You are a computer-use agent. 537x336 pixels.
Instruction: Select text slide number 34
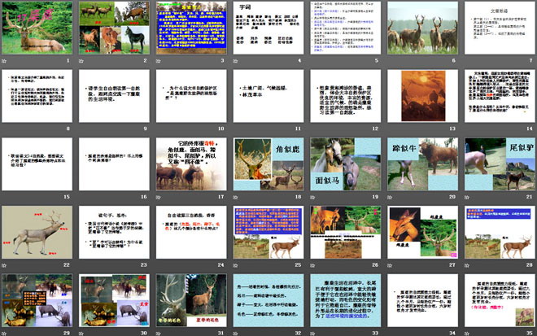point(422,300)
